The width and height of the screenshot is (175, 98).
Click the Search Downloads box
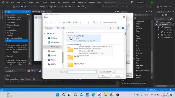[x=111, y=22]
